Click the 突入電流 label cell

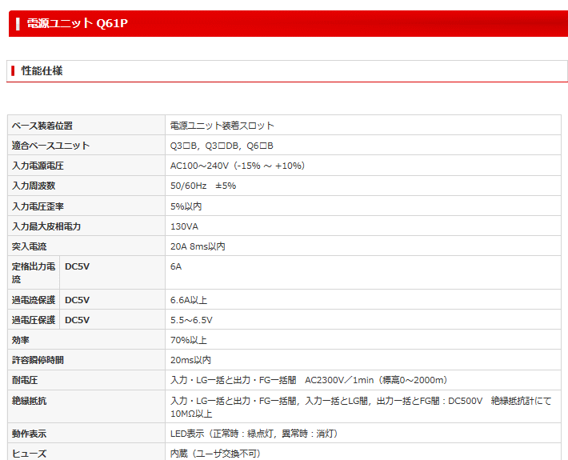click(x=86, y=246)
